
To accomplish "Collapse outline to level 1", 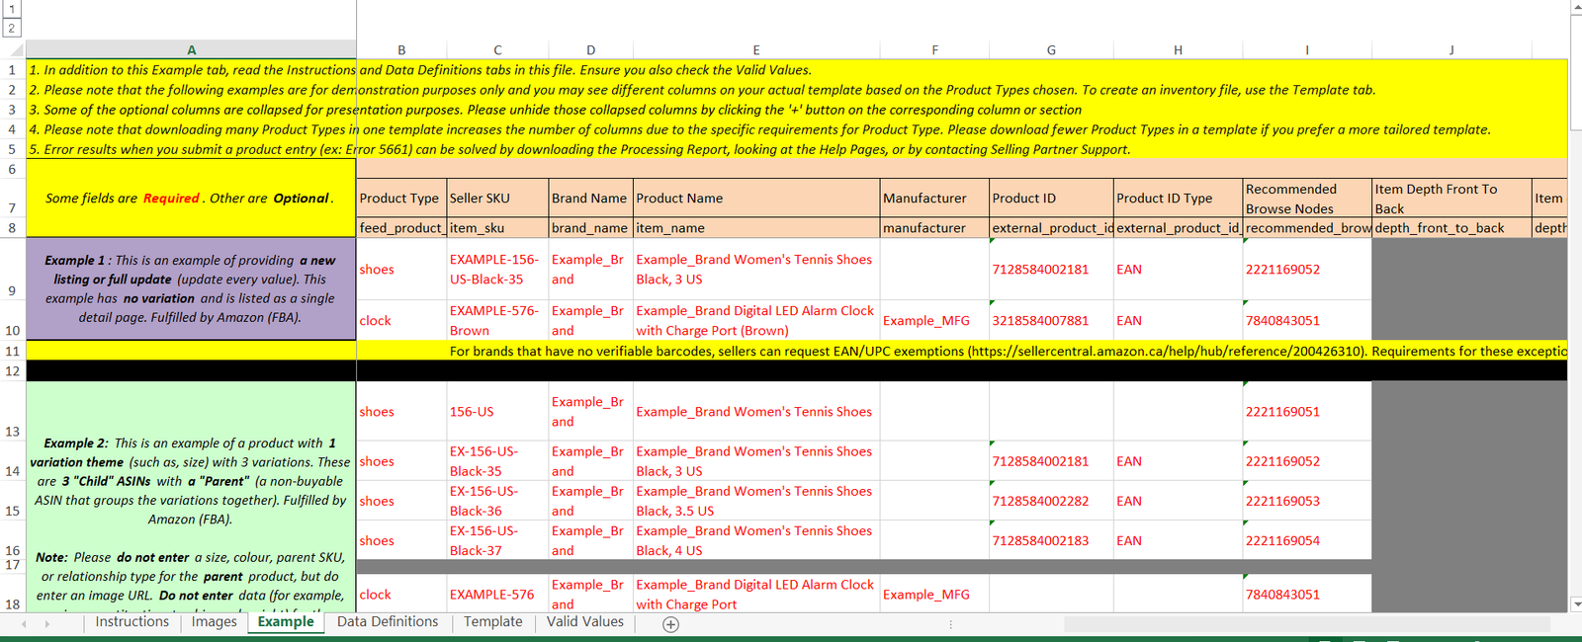I will coord(12,9).
